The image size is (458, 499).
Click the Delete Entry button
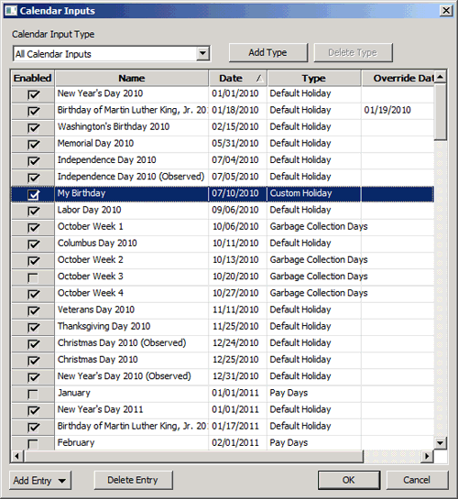pos(134,480)
